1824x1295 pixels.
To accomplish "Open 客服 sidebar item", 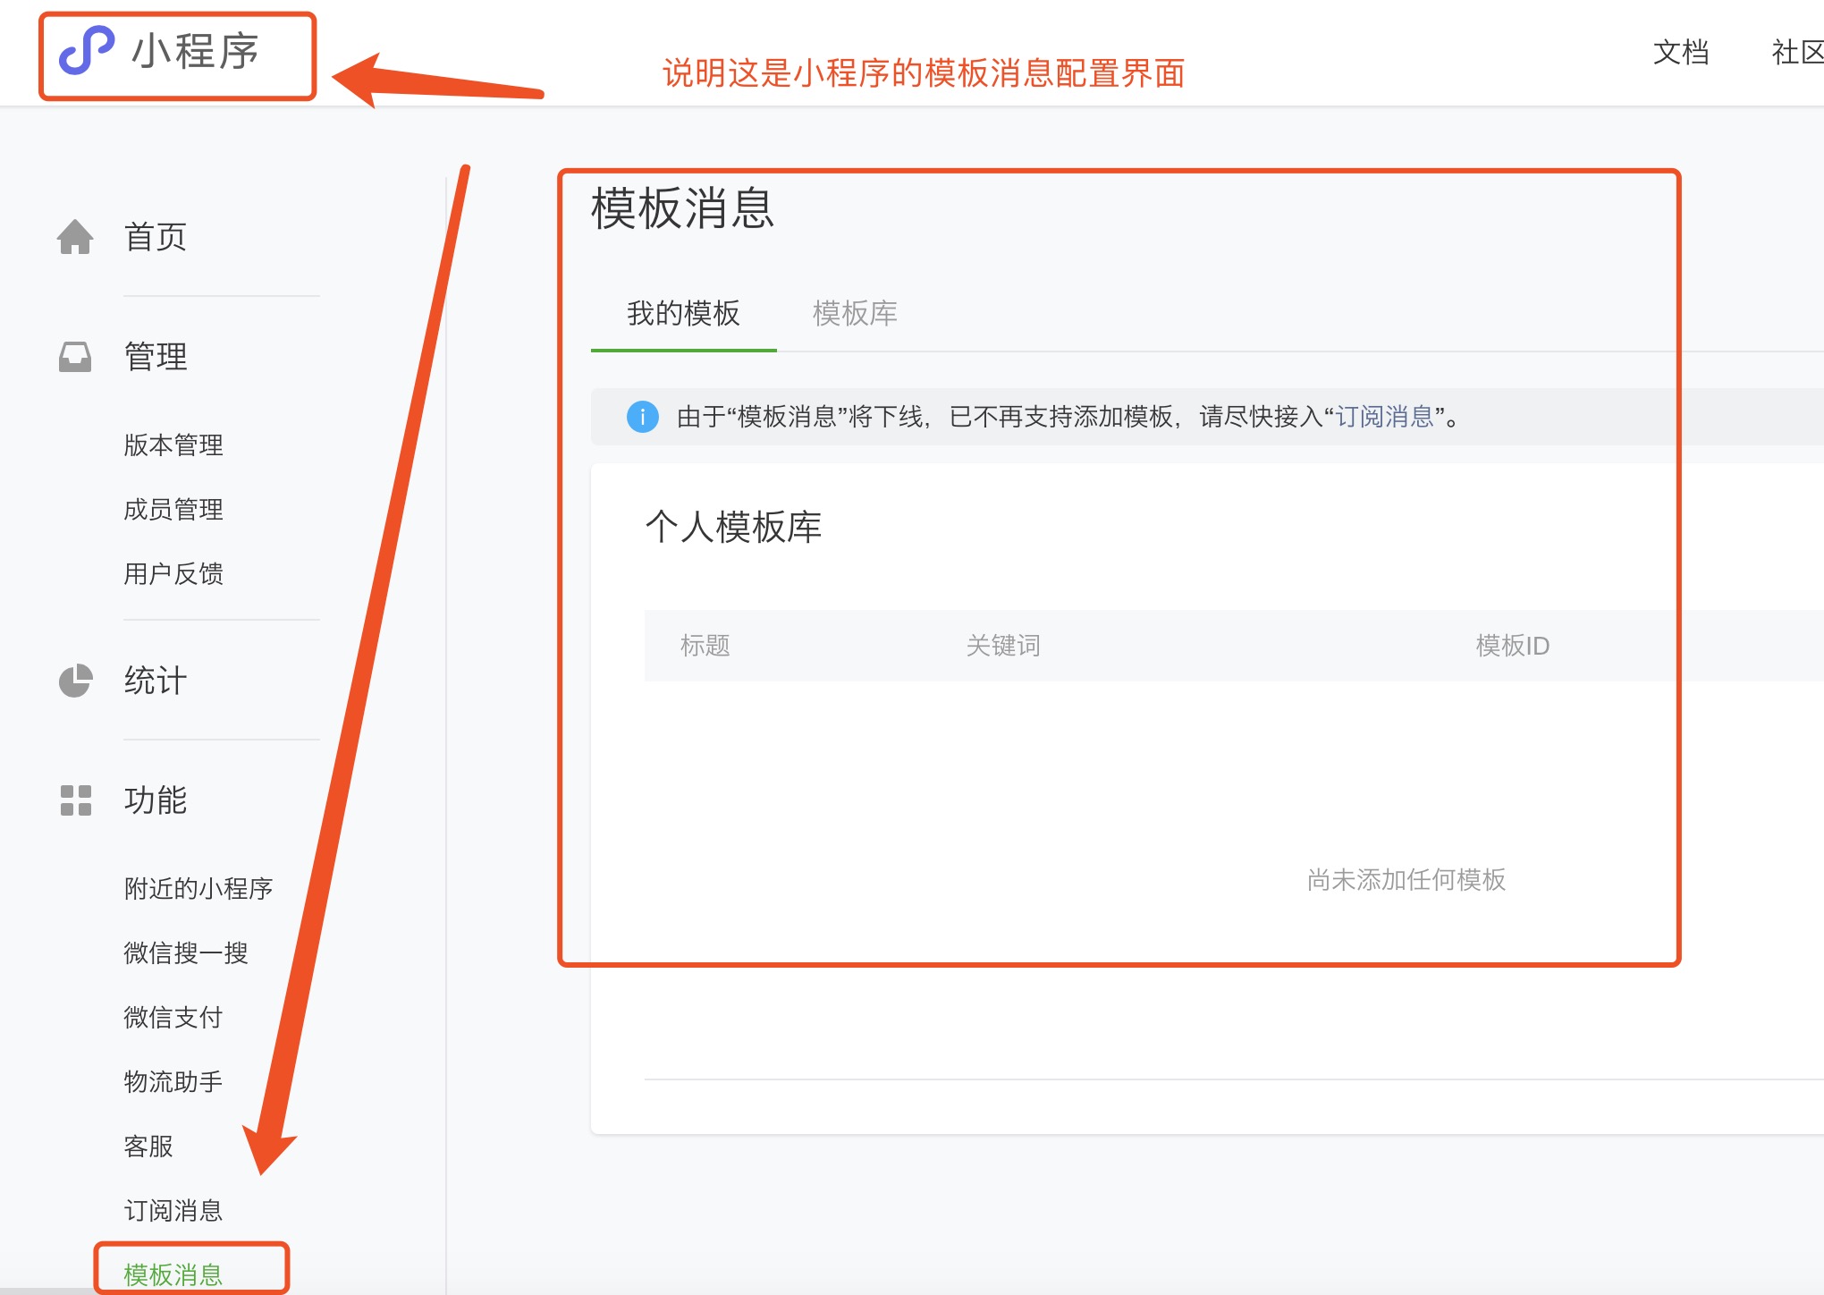I will point(148,1146).
